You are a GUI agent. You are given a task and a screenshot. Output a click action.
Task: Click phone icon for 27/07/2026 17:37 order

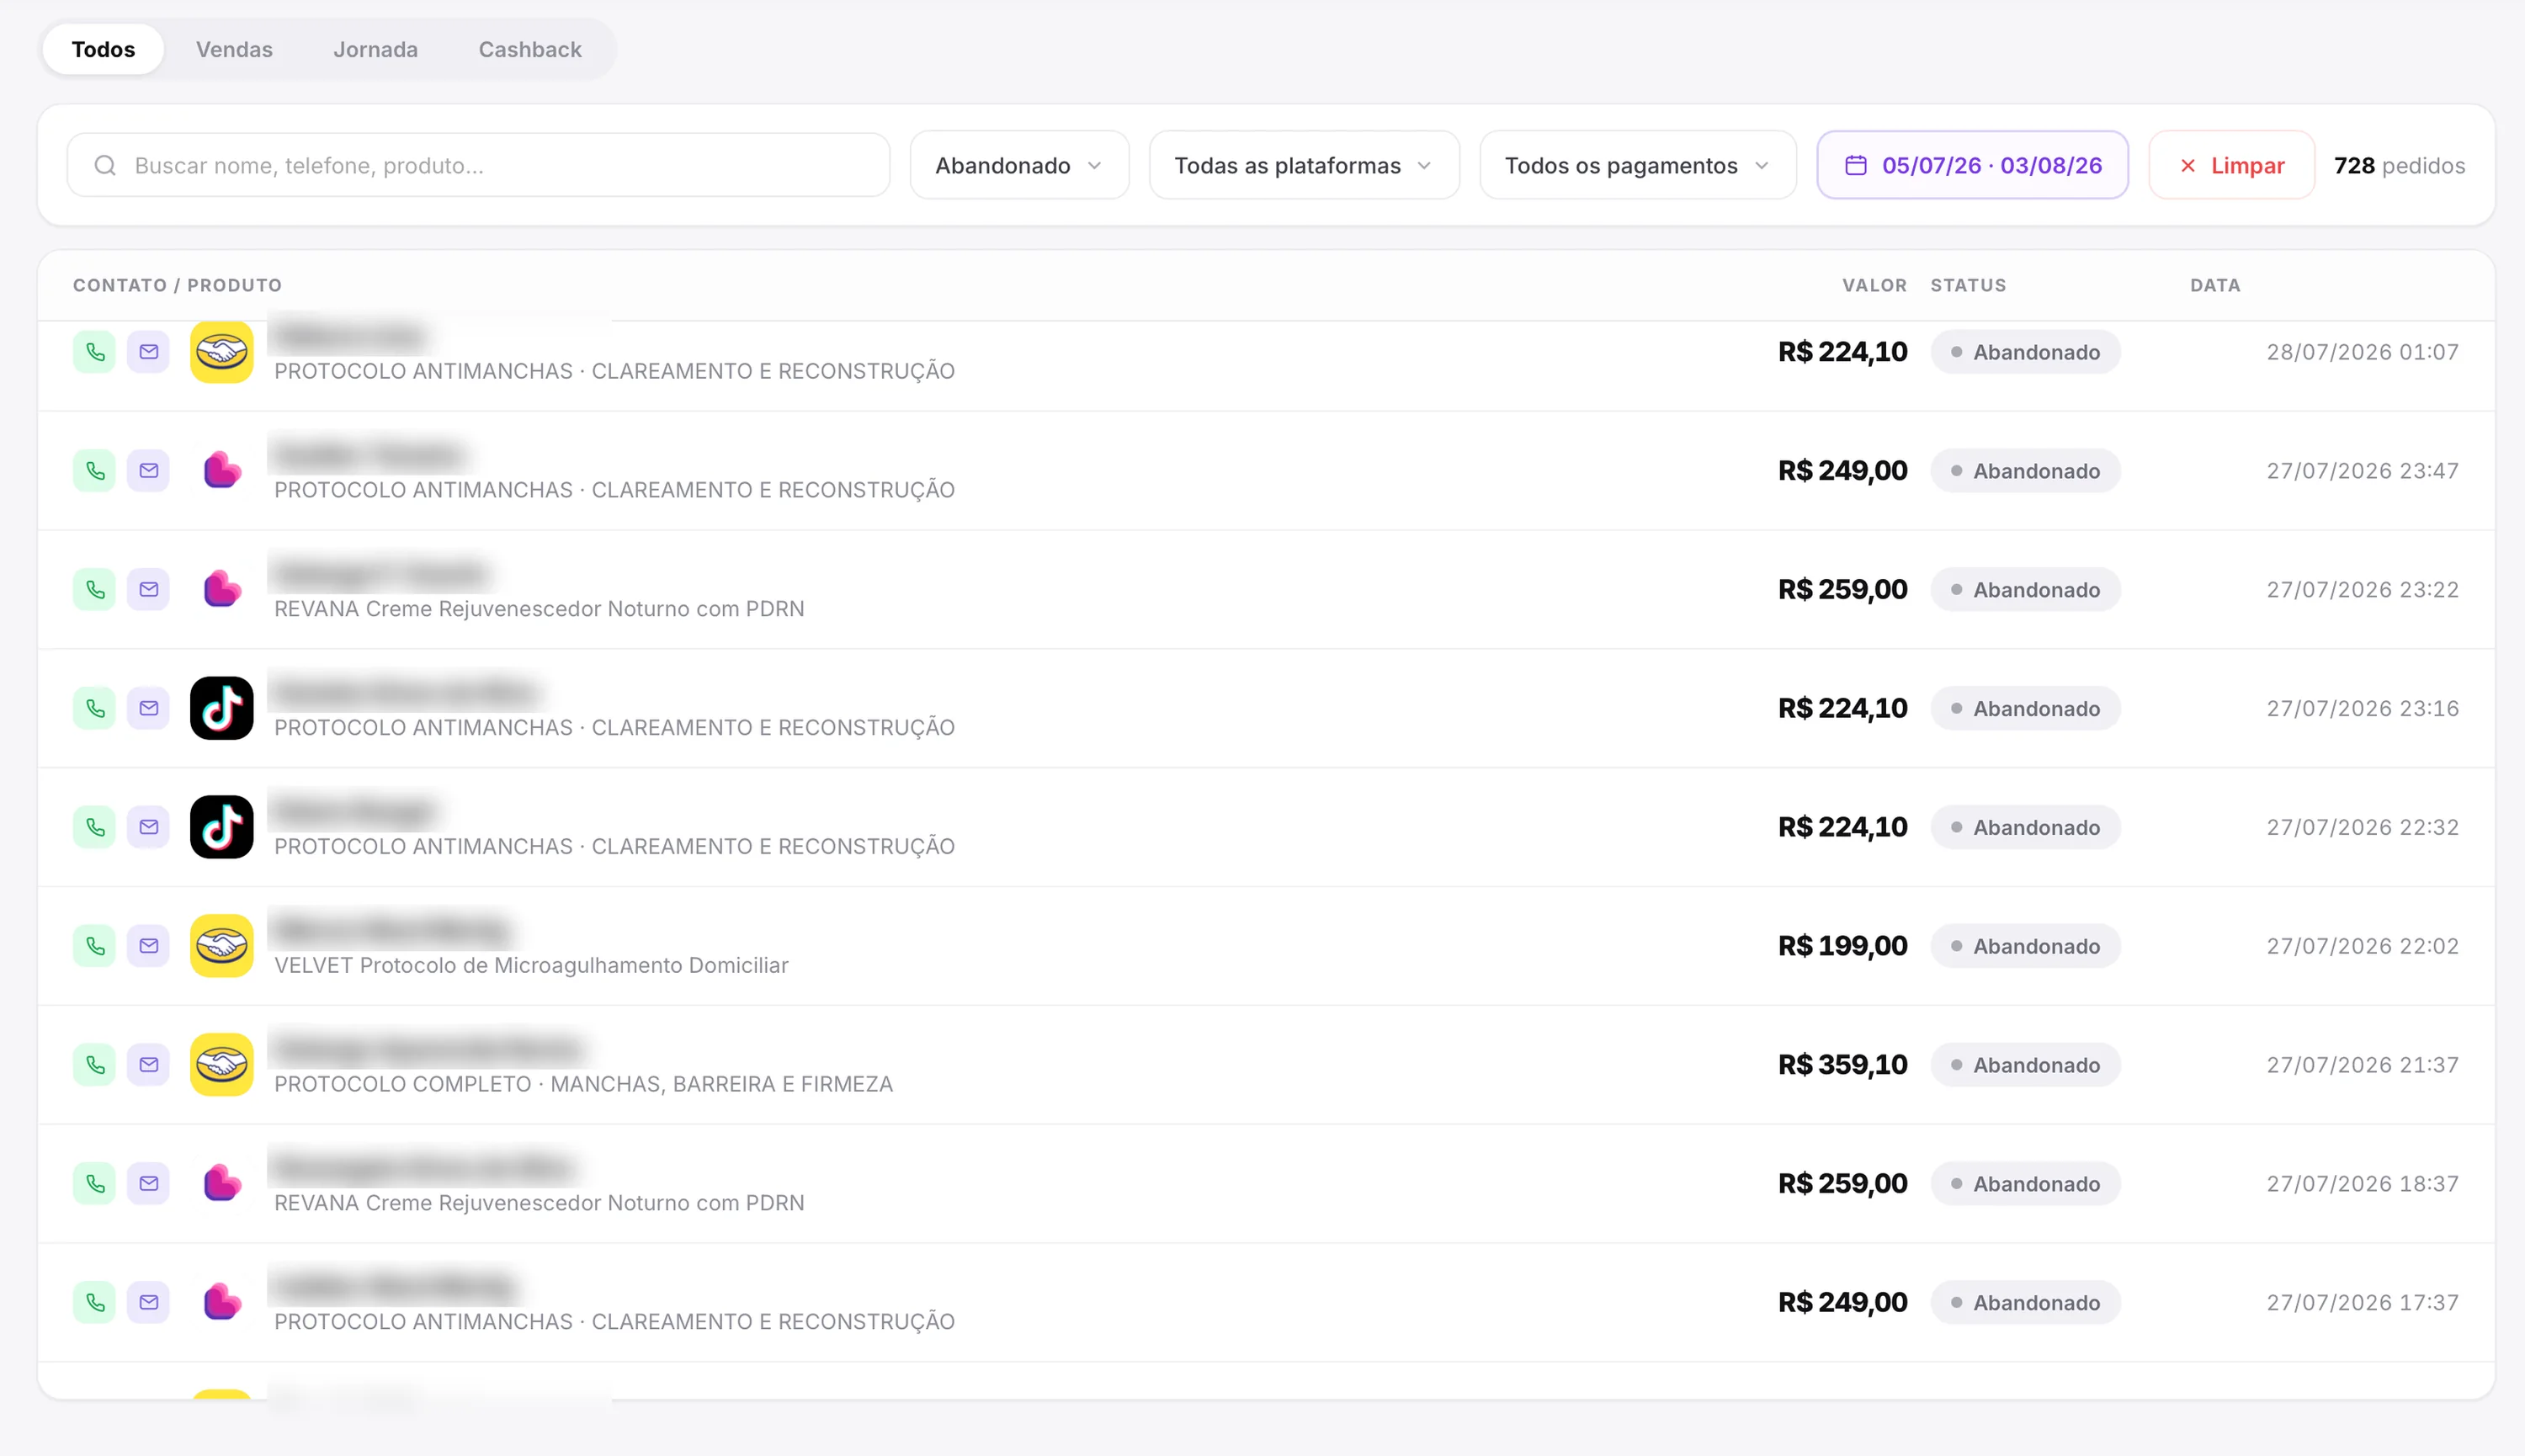click(95, 1303)
